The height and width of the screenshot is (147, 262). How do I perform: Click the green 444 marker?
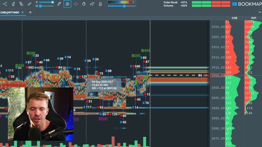tap(146, 50)
